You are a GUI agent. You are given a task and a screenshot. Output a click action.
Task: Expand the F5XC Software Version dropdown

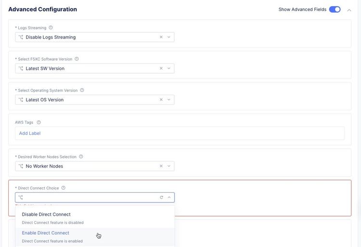[x=169, y=68]
